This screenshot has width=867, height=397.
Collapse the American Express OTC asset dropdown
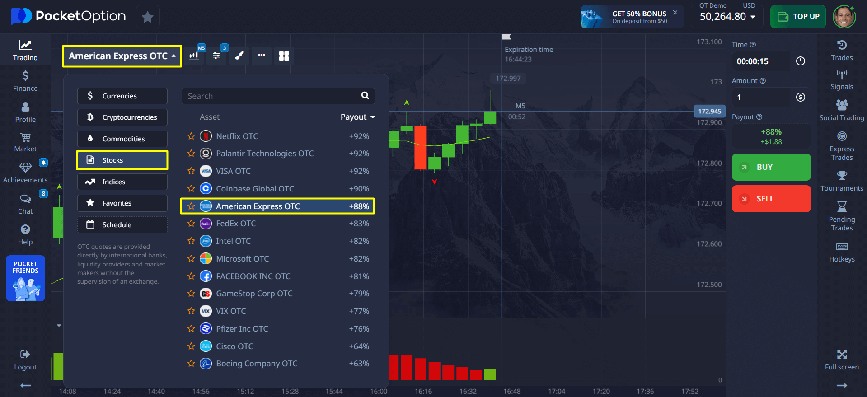122,56
